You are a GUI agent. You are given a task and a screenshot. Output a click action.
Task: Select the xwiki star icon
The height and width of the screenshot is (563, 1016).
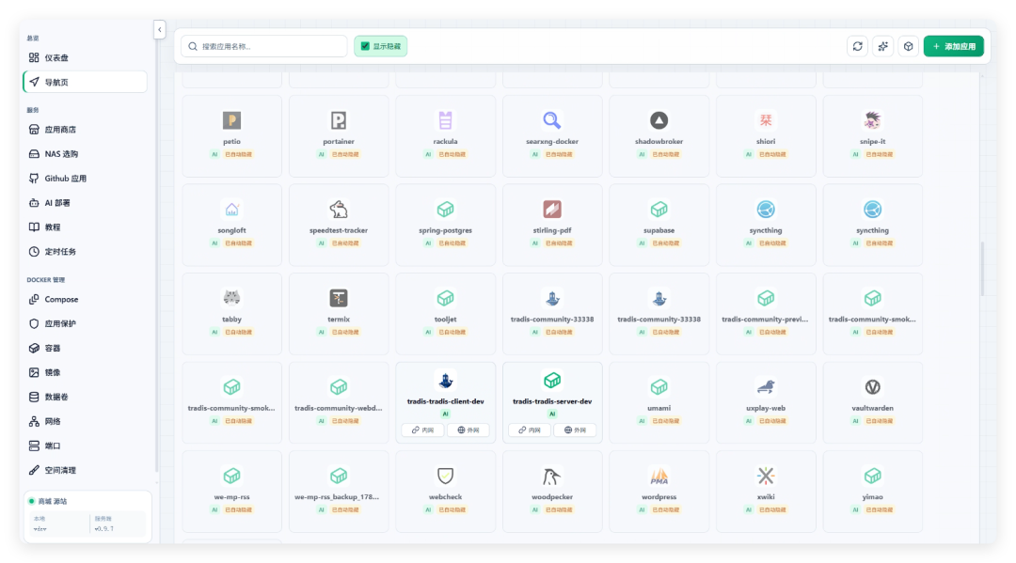click(766, 476)
